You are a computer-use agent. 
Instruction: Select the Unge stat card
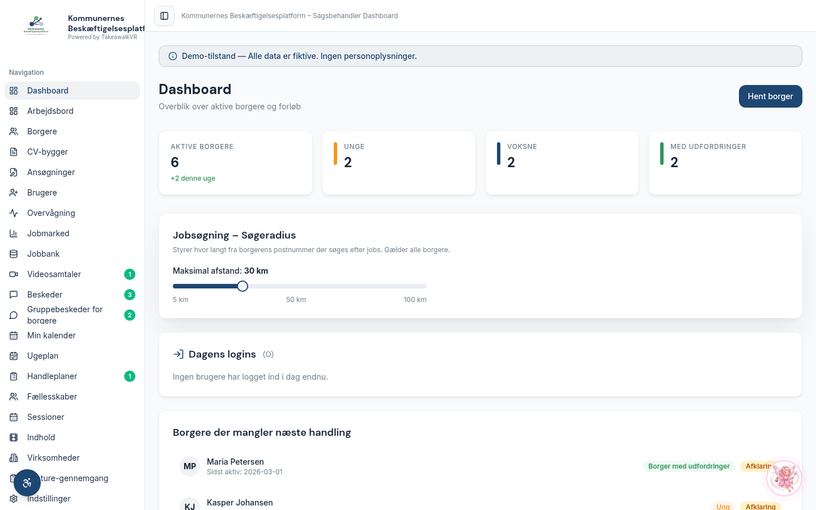tap(399, 163)
